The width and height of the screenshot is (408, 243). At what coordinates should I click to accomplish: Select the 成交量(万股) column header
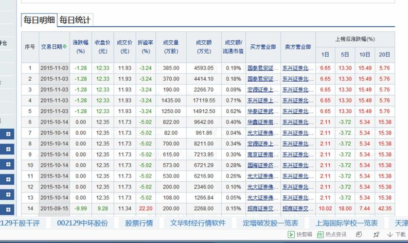coord(171,47)
